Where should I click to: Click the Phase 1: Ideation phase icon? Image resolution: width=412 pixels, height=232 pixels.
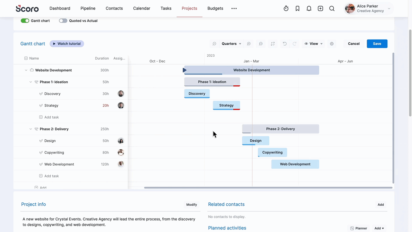[36, 82]
